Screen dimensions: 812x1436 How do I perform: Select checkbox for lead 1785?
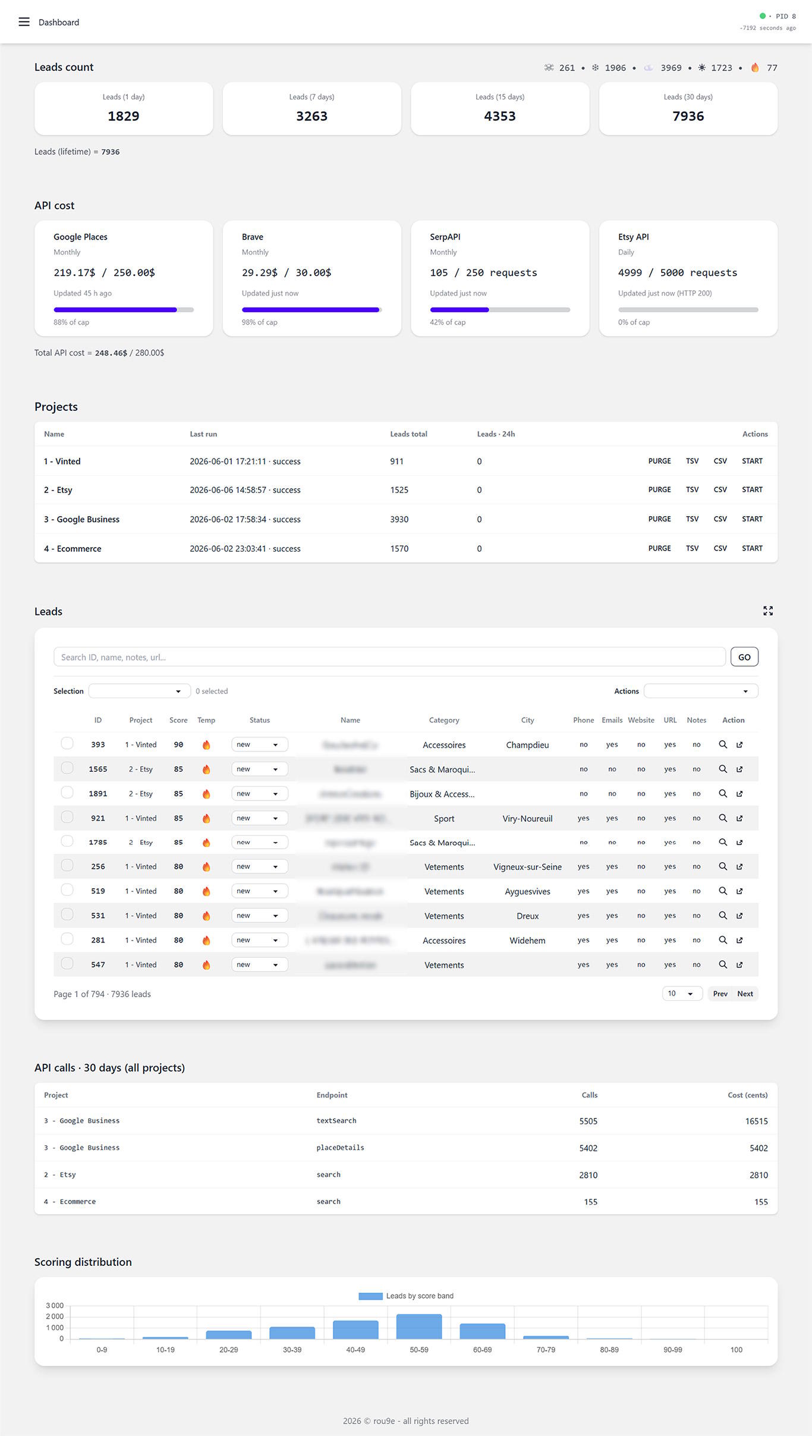tap(67, 841)
